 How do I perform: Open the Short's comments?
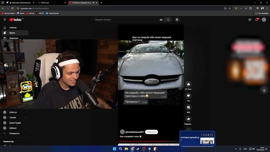coord(189,107)
